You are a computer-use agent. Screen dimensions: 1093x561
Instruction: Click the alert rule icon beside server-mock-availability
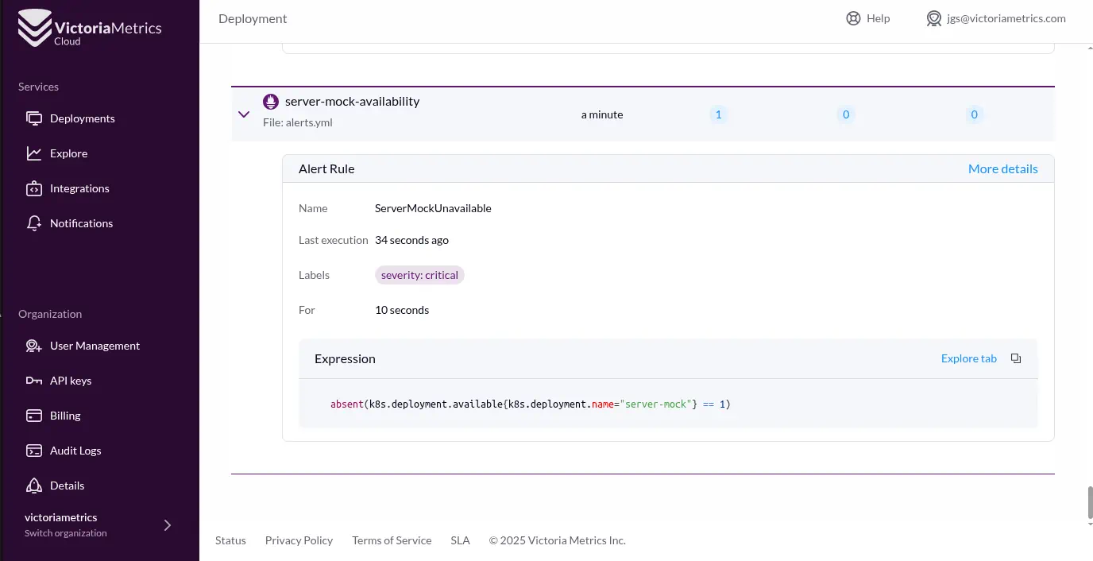coord(271,102)
